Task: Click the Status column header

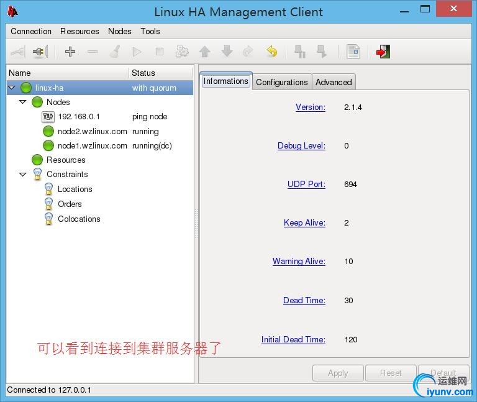Action: click(x=161, y=73)
